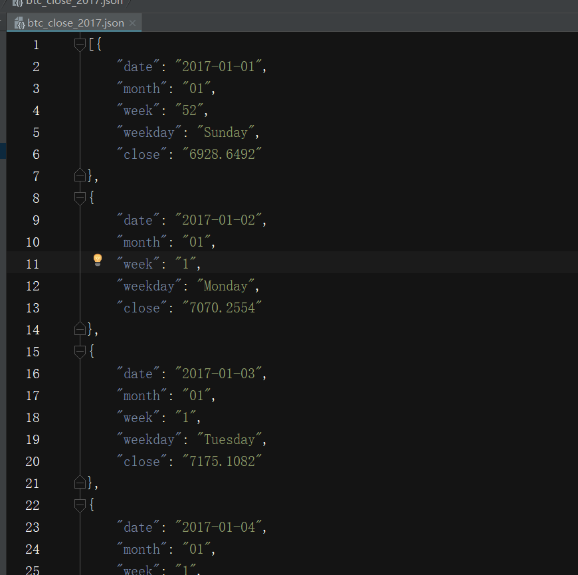Click the value "2017-01-01"

tap(218, 66)
